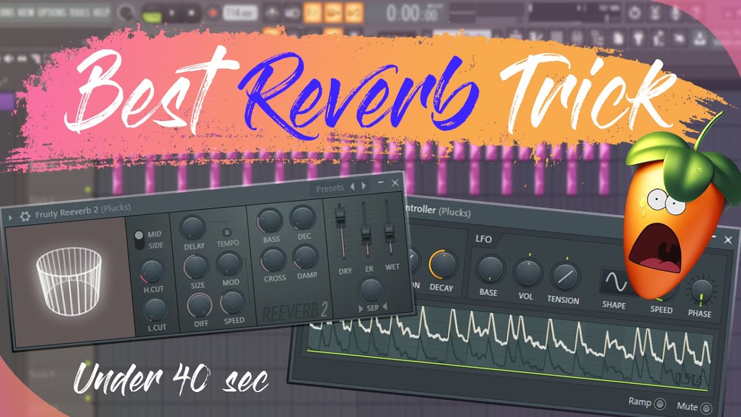Open the HELP menu
The height and width of the screenshot is (417, 741).
click(101, 12)
